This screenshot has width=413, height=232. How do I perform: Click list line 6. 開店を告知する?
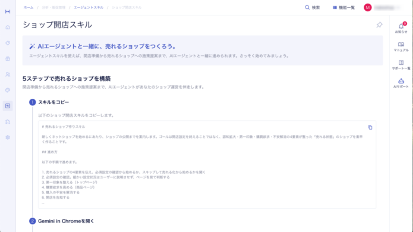coord(56,197)
